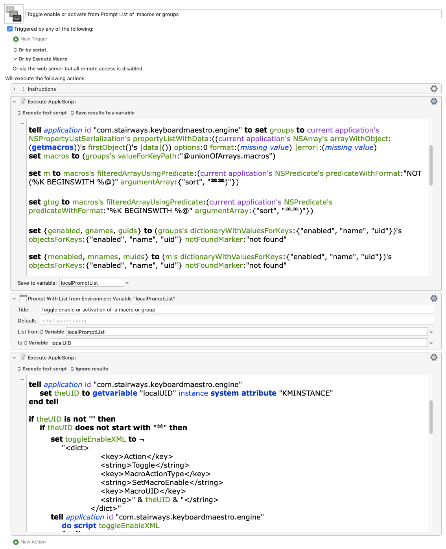Collapse the Prompt With List action

pyautogui.click(x=14, y=298)
